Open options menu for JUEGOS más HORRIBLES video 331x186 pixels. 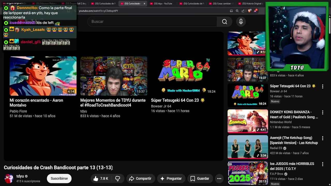point(322,164)
